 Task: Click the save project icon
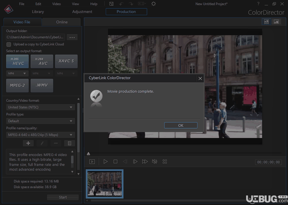pyautogui.click(x=111, y=4)
